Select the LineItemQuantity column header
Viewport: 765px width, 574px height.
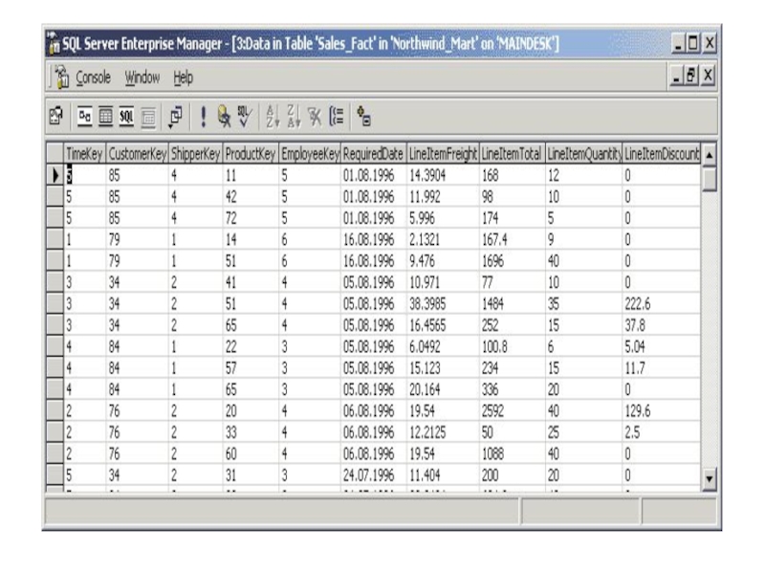(x=583, y=154)
